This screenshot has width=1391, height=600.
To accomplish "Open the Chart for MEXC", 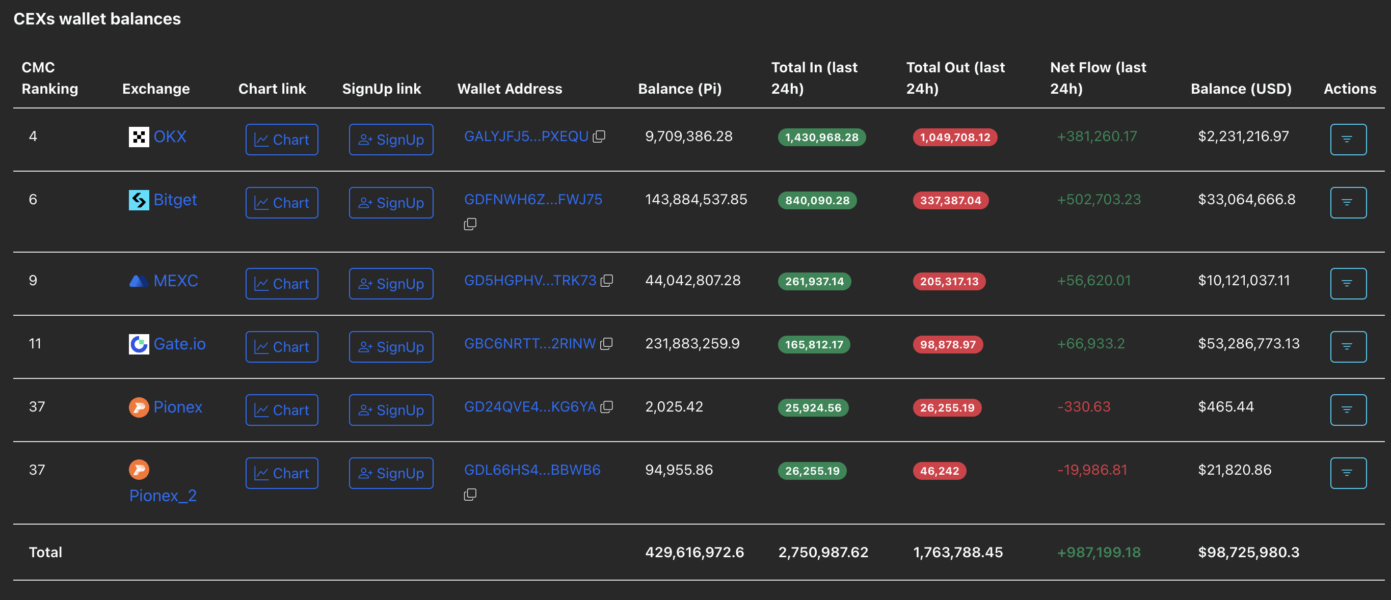I will (x=281, y=283).
